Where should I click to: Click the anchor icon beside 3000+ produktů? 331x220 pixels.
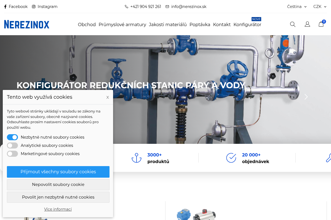tap(137, 158)
